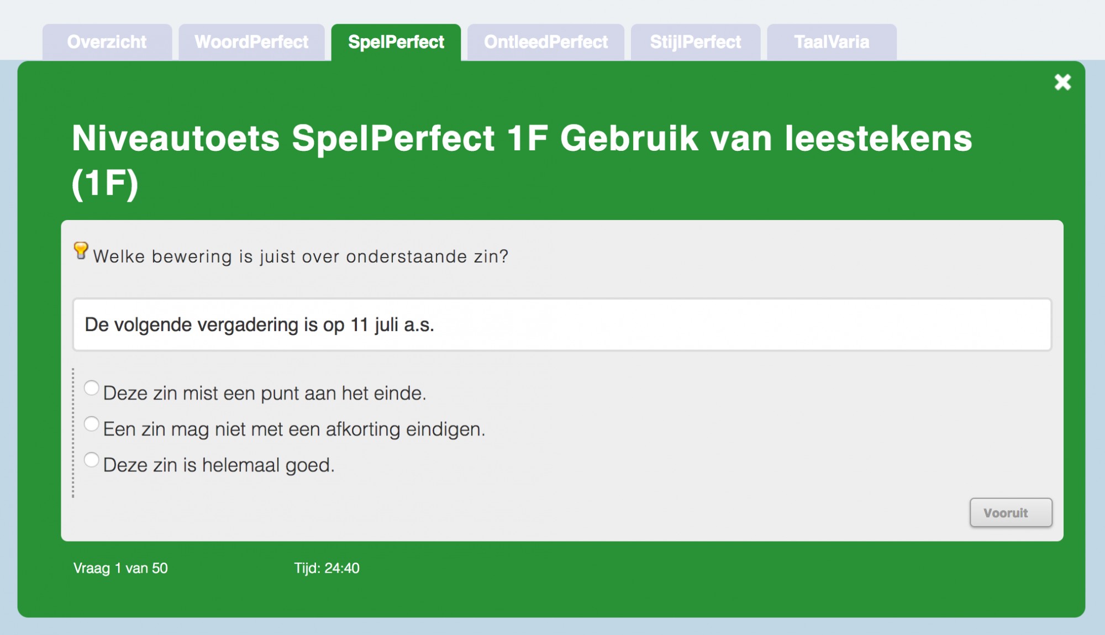Choose radio button for 'niet met een afkorting eindigen'

[92, 424]
